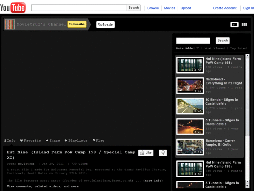Click the channel Search button

pos(223,40)
